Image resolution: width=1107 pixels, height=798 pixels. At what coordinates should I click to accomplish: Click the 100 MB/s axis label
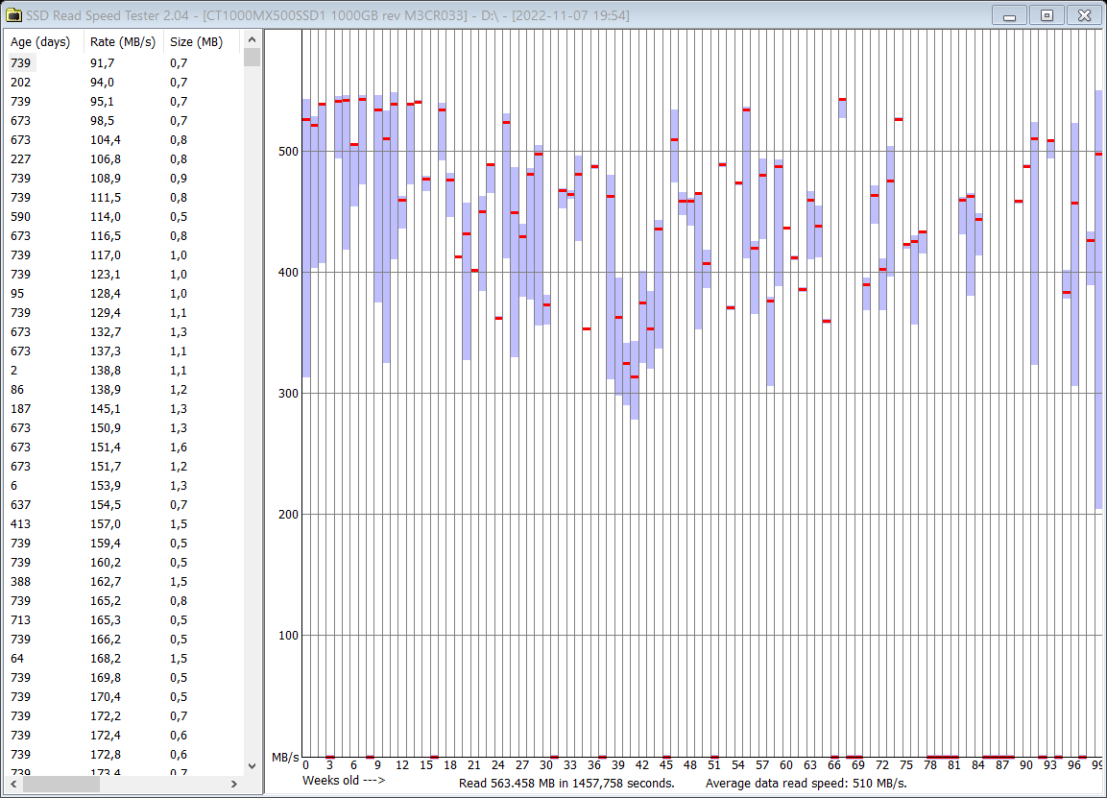click(x=288, y=636)
